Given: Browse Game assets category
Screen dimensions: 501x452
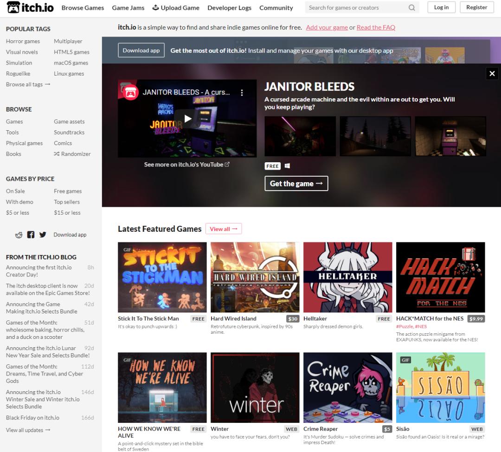Looking at the screenshot, I should (69, 121).
